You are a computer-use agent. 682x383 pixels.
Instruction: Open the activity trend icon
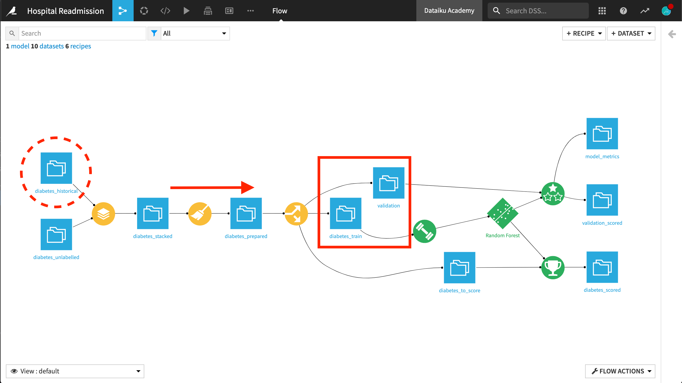tap(644, 11)
